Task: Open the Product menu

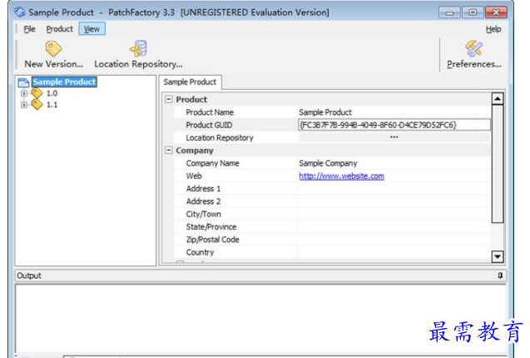Action: click(x=60, y=29)
